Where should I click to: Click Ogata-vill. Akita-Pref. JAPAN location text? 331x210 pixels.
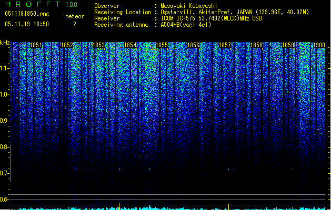(235, 12)
